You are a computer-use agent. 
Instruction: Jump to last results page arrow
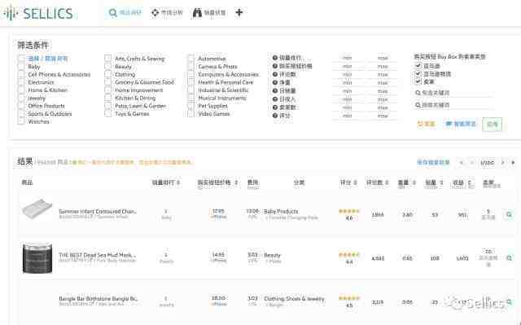click(513, 163)
